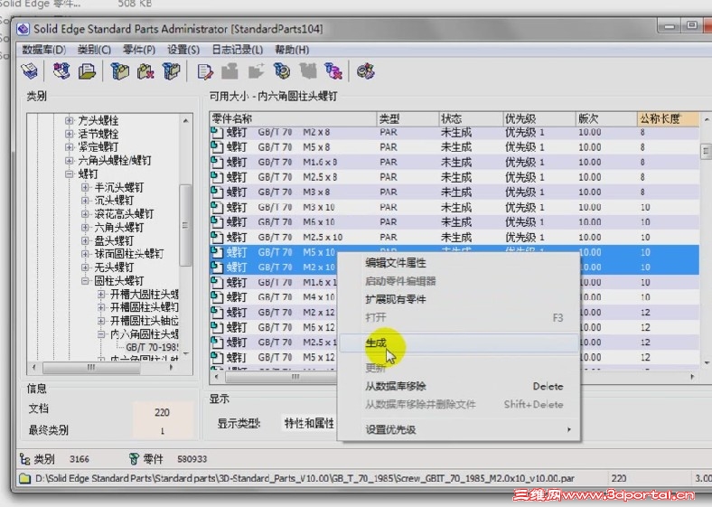Select the 球面圆柱头螺钉 tree item
Viewport: 712px width, 507px height.
click(129, 254)
